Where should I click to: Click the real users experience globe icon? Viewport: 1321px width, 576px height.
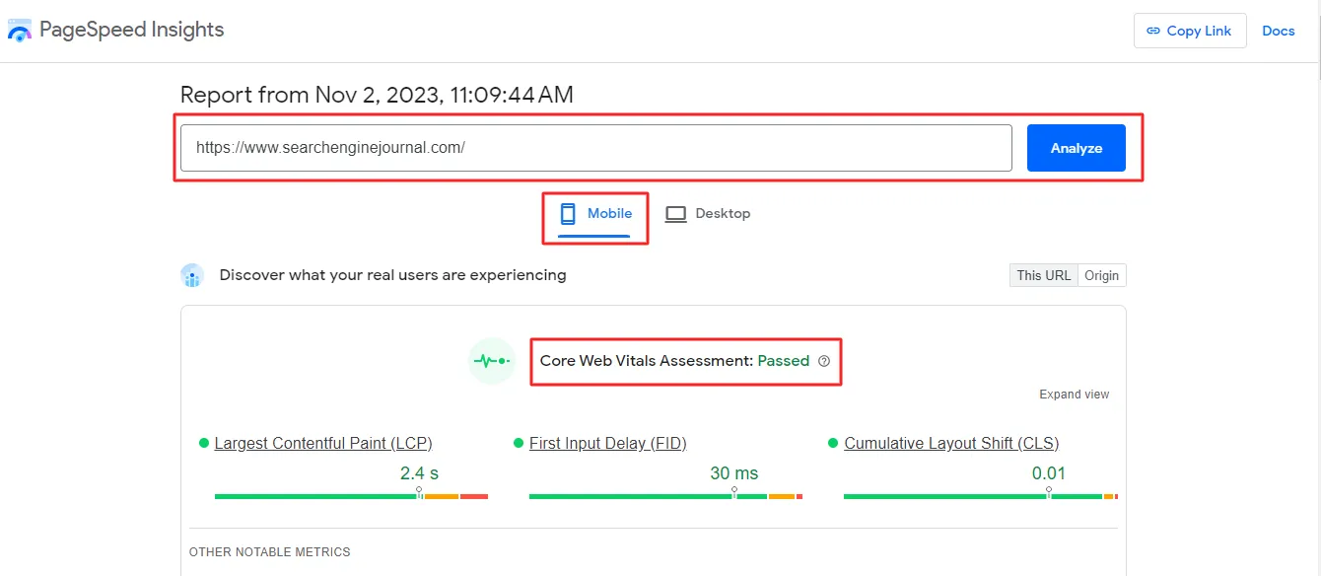coord(192,274)
